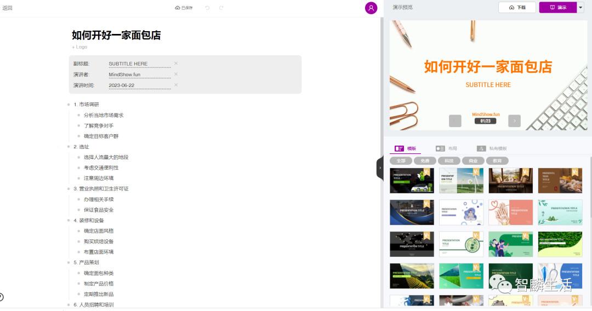Select outline item 购买烘焙设备
The height and width of the screenshot is (311, 592).
tap(99, 241)
